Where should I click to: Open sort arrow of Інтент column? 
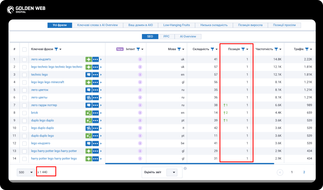[143, 49]
